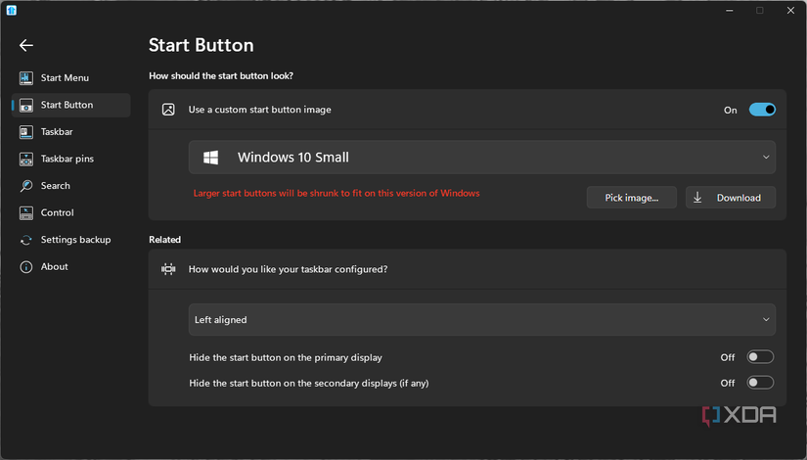Open Settings backup page

tap(71, 240)
